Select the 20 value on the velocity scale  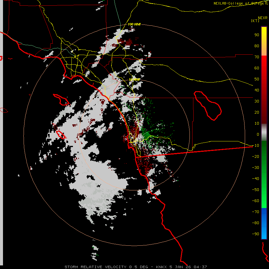257,112
